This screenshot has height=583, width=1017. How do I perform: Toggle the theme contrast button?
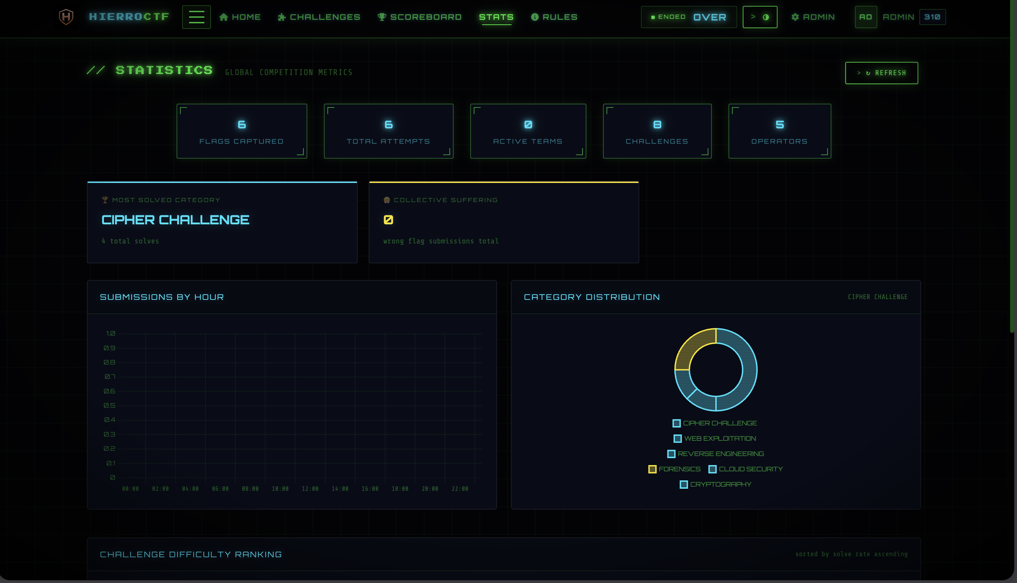click(x=760, y=17)
